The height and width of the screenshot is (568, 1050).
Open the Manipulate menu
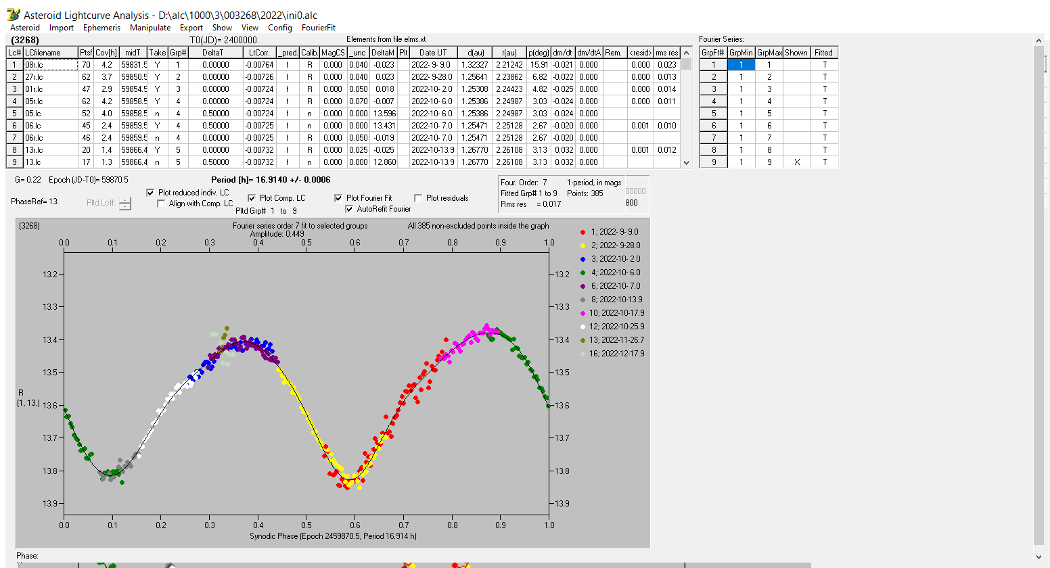[x=150, y=28]
